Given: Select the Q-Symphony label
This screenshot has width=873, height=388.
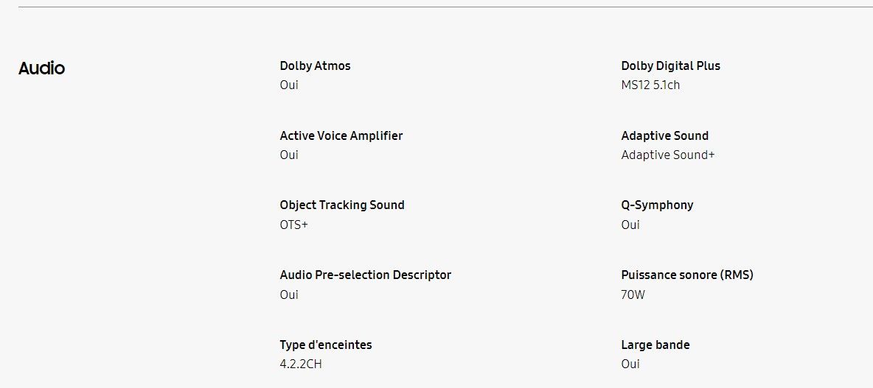Looking at the screenshot, I should tap(657, 205).
